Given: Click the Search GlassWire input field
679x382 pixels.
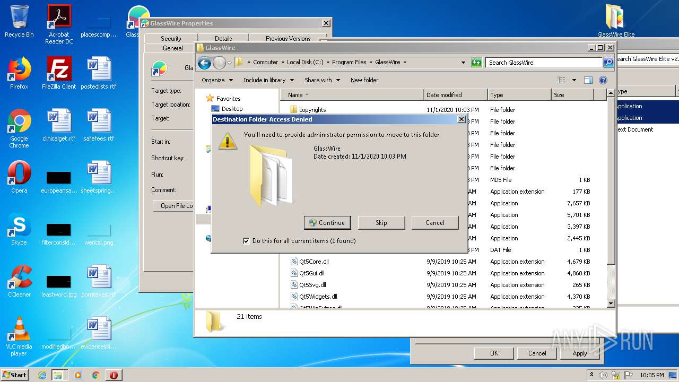Looking at the screenshot, I should 544,63.
